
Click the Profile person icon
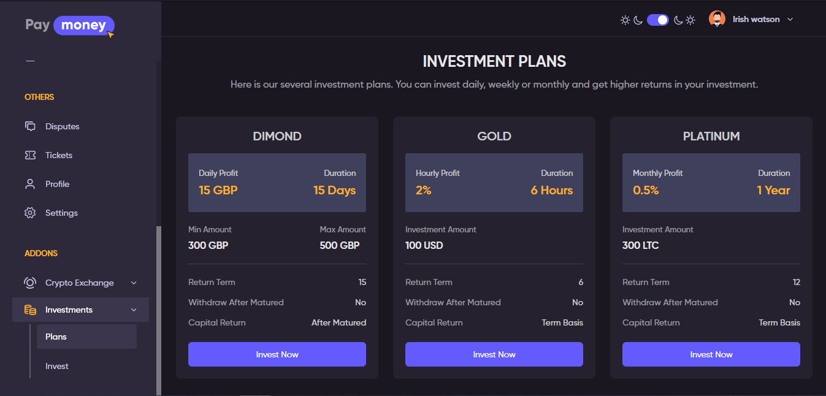(x=30, y=184)
